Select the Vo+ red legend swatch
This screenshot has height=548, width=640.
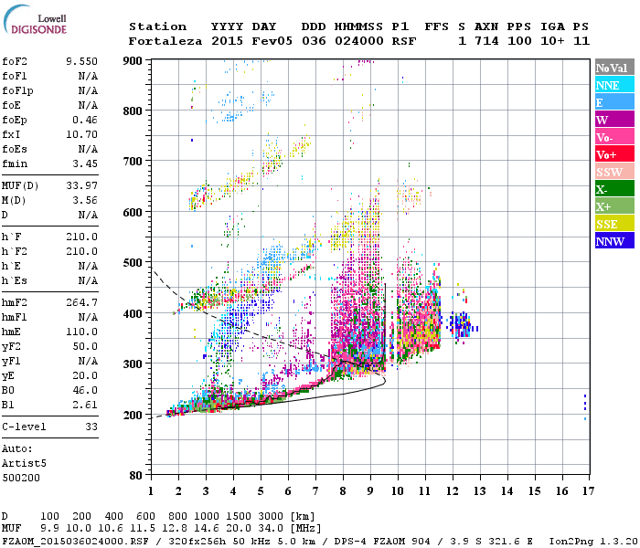pyautogui.click(x=614, y=154)
